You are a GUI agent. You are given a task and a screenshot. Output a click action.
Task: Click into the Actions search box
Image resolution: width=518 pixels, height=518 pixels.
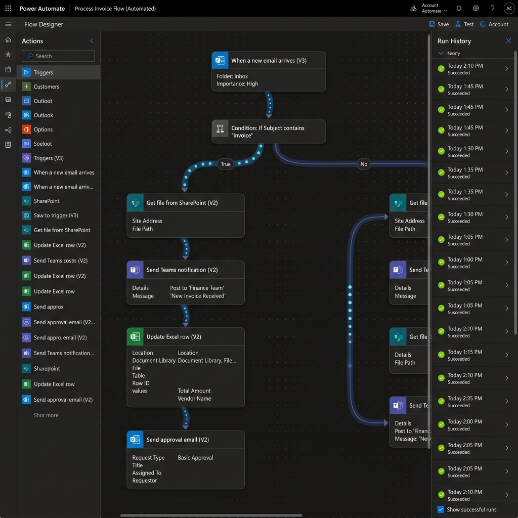pyautogui.click(x=58, y=56)
